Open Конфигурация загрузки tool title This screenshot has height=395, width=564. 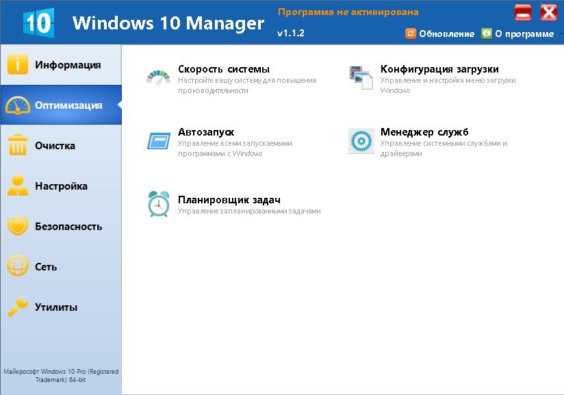[439, 68]
